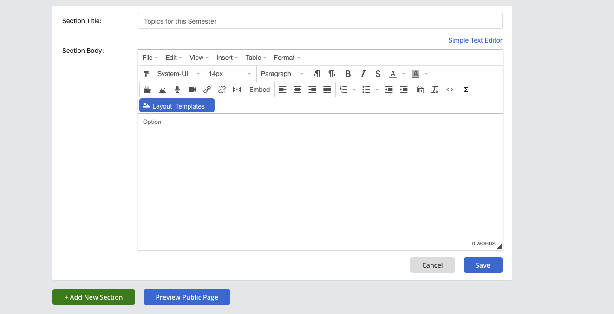
Task: Click Preview Public Page button
Action: (187, 297)
